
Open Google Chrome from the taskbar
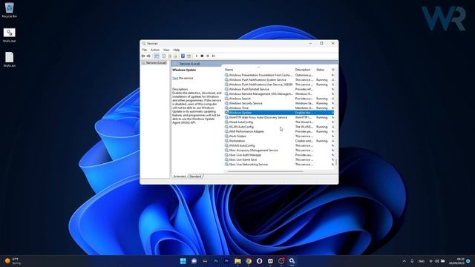[x=249, y=261]
